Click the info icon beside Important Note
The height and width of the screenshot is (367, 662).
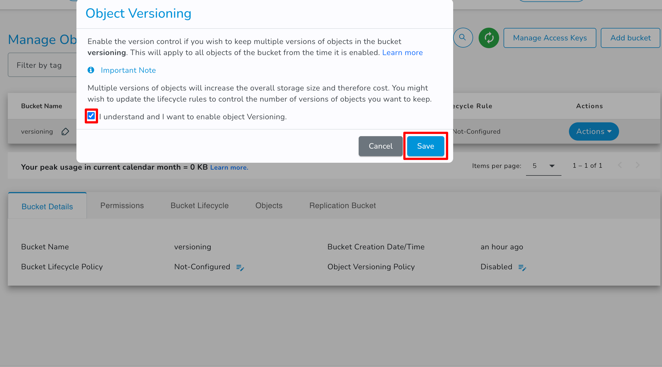[91, 70]
